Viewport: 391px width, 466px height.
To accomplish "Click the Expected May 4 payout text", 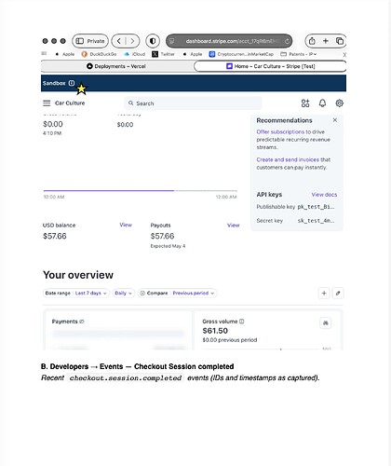I will click(x=168, y=246).
